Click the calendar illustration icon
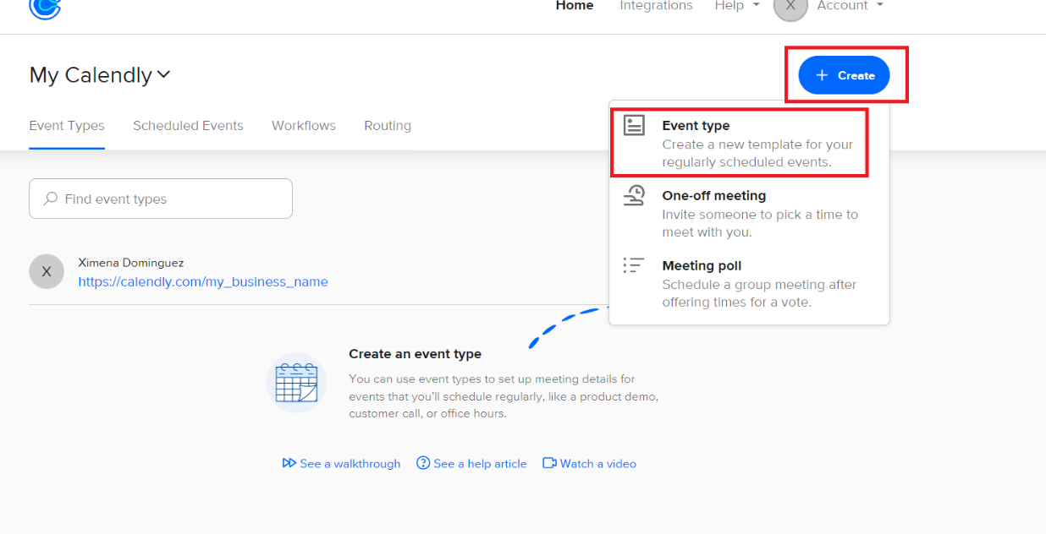The image size is (1046, 534). (296, 383)
